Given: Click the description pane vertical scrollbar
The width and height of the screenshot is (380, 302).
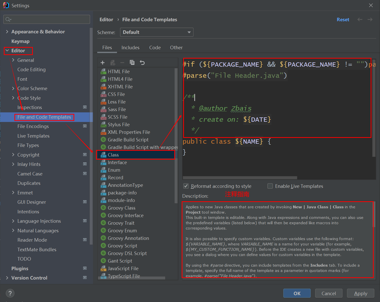Looking at the screenshot, I should [374, 215].
